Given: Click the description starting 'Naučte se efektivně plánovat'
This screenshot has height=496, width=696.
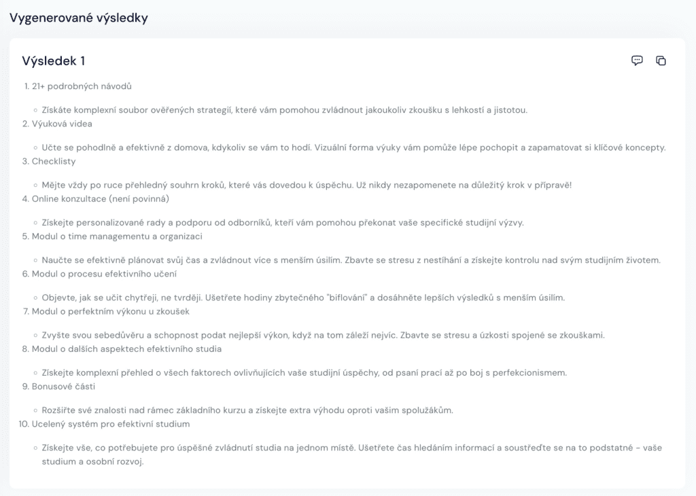Looking at the screenshot, I should pos(351,260).
